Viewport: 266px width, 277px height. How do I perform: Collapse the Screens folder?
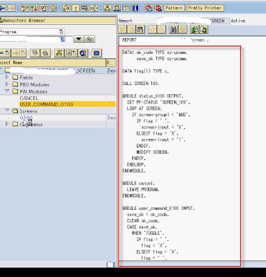click(x=7, y=111)
